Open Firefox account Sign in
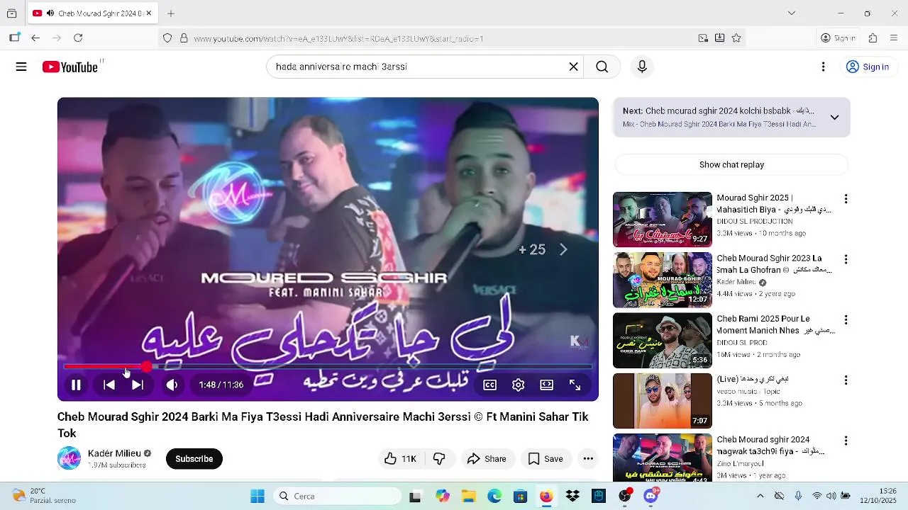This screenshot has height=510, width=908. click(x=838, y=38)
